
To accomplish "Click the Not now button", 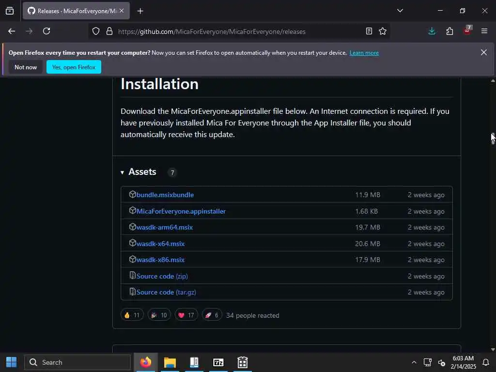I will 26,67.
